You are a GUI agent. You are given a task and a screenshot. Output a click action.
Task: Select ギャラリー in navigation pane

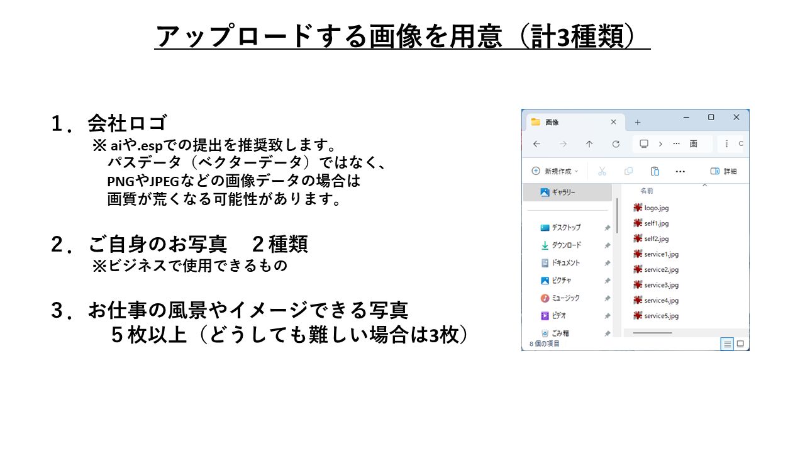click(x=563, y=193)
